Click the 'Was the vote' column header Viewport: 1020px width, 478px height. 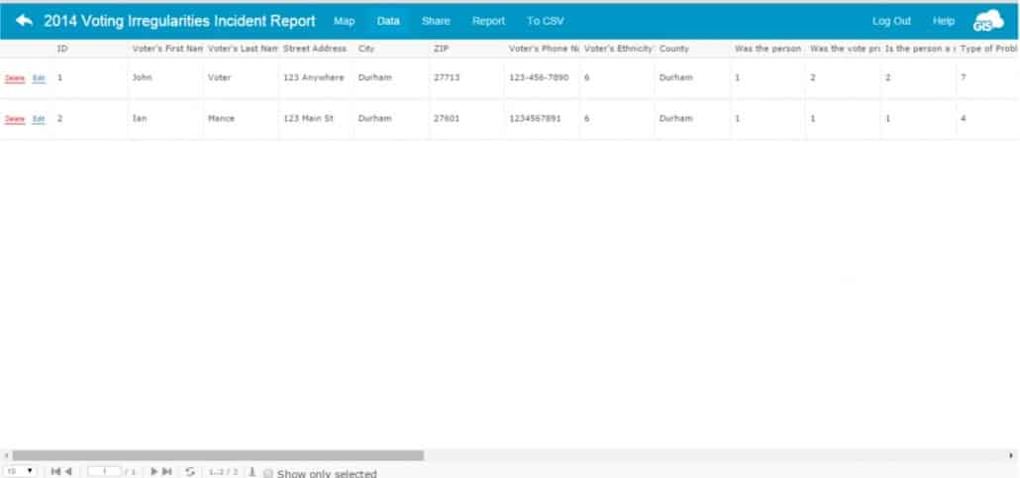pos(844,48)
